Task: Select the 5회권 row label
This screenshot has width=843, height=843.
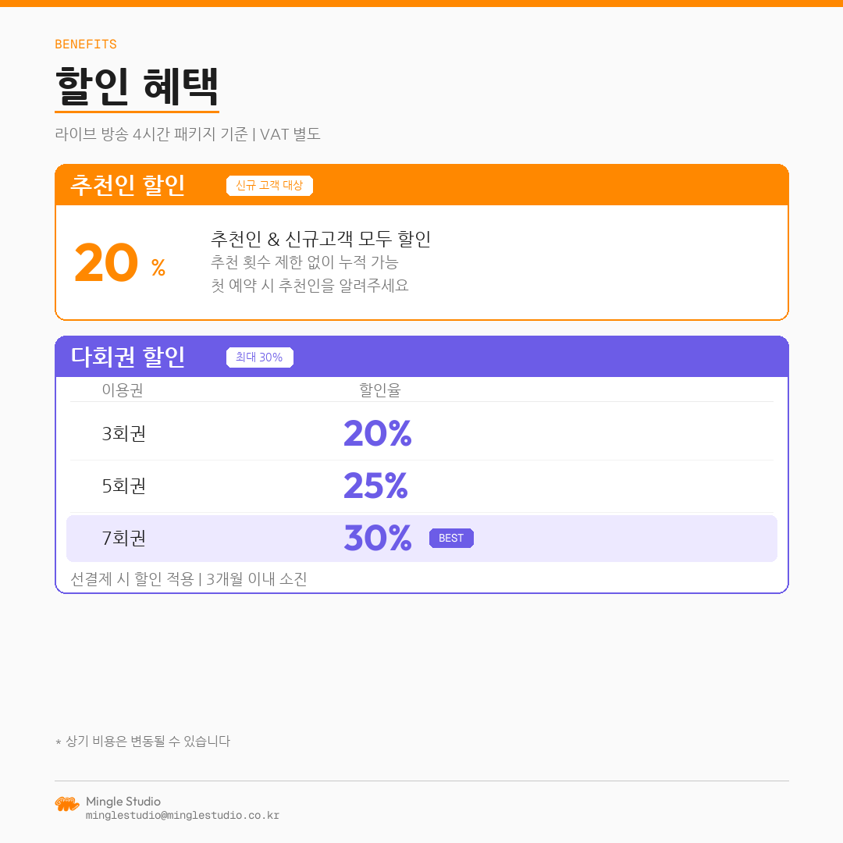Action: pyautogui.click(x=124, y=486)
